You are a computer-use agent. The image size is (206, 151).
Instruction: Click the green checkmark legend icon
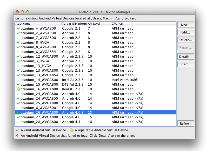click(x=17, y=130)
